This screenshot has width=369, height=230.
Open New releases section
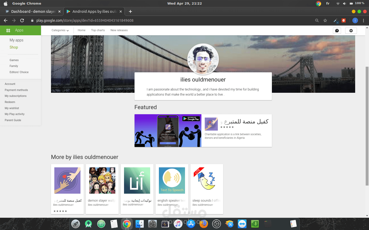pyautogui.click(x=119, y=30)
